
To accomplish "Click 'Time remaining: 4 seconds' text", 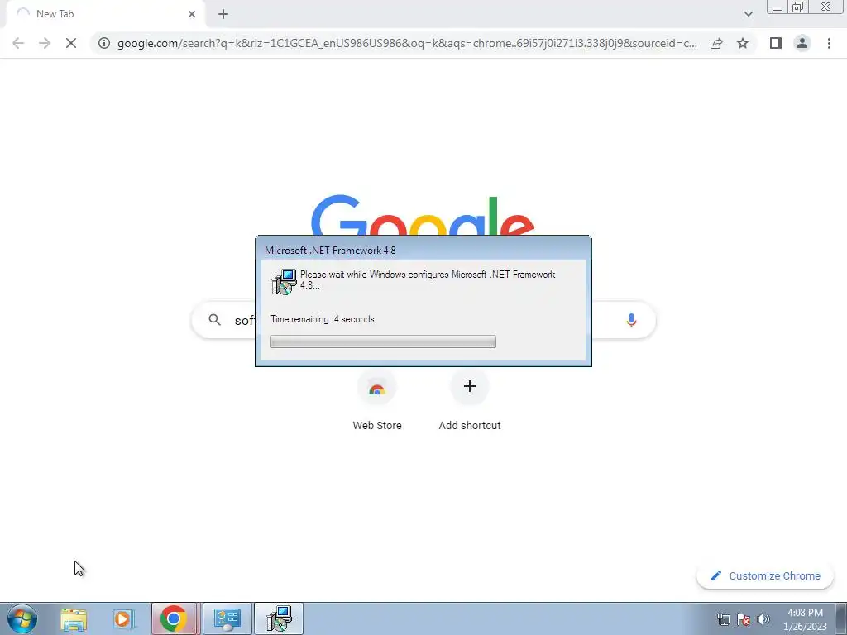I will (x=323, y=319).
